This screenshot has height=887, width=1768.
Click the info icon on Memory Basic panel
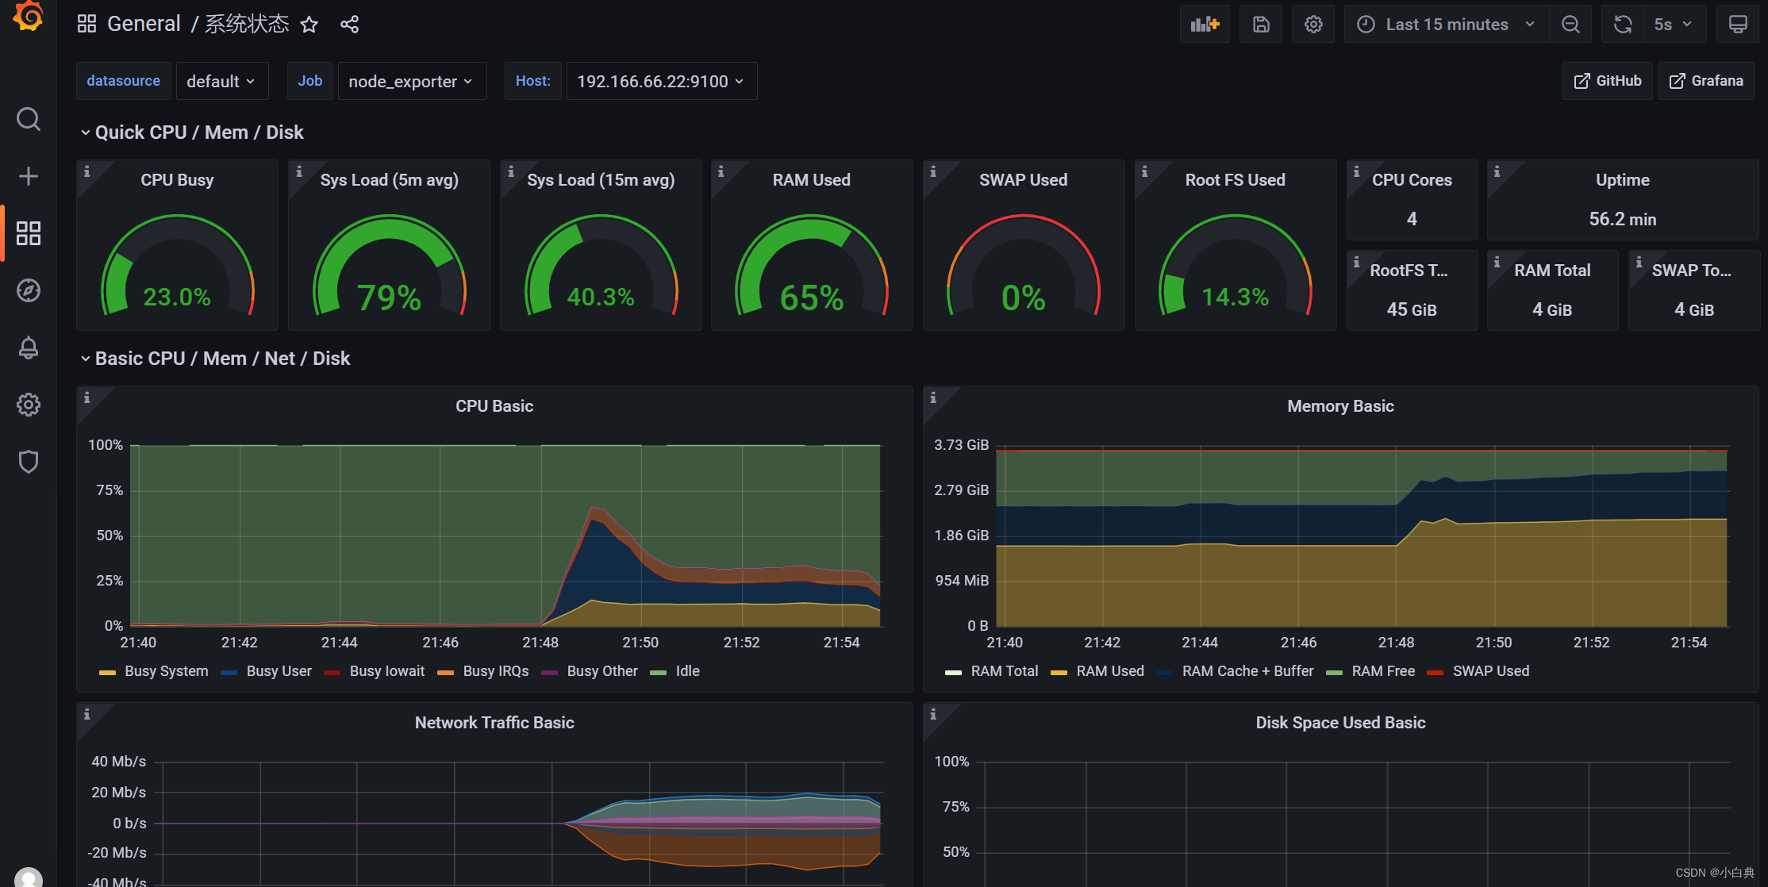(933, 397)
